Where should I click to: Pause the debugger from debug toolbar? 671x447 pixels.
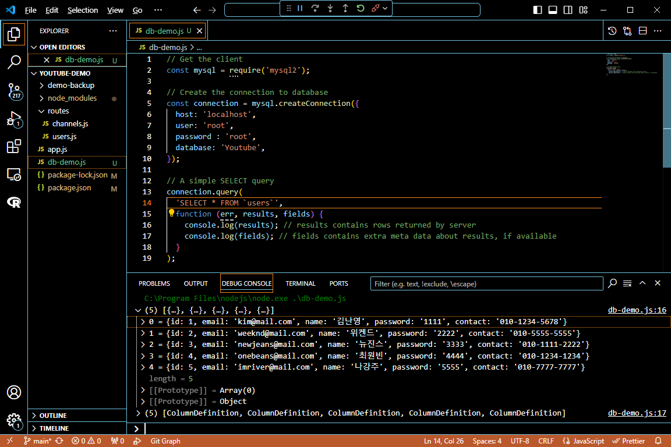[300, 8]
